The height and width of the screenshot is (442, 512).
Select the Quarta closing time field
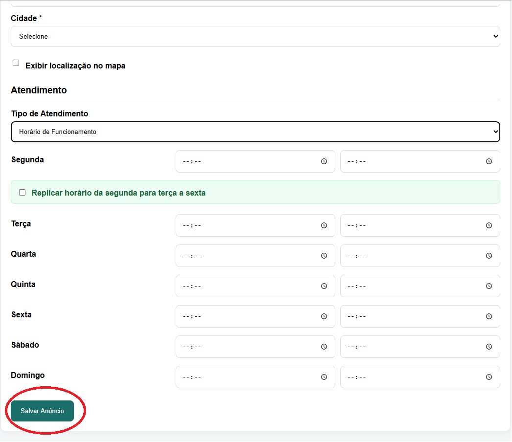point(420,256)
